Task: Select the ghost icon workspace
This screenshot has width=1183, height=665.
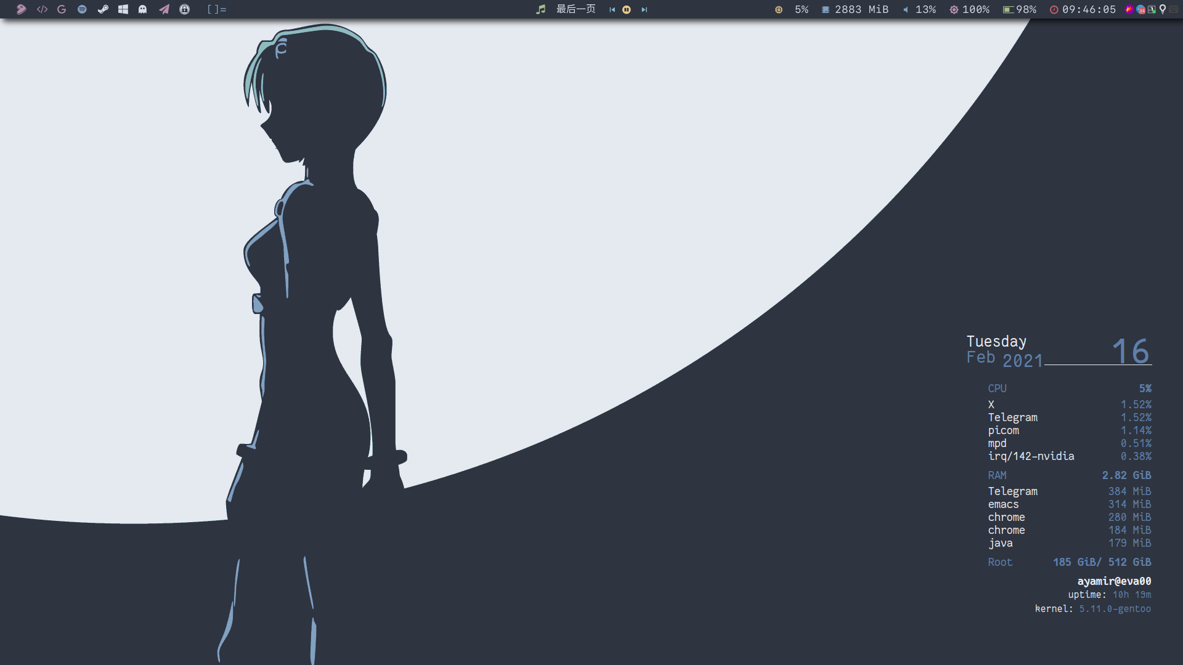Action: 143,9
